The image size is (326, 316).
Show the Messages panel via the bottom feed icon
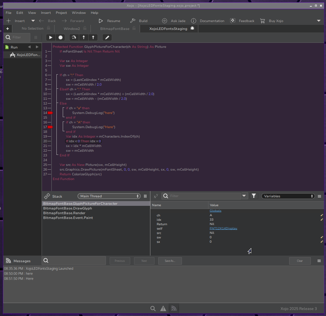point(174,309)
